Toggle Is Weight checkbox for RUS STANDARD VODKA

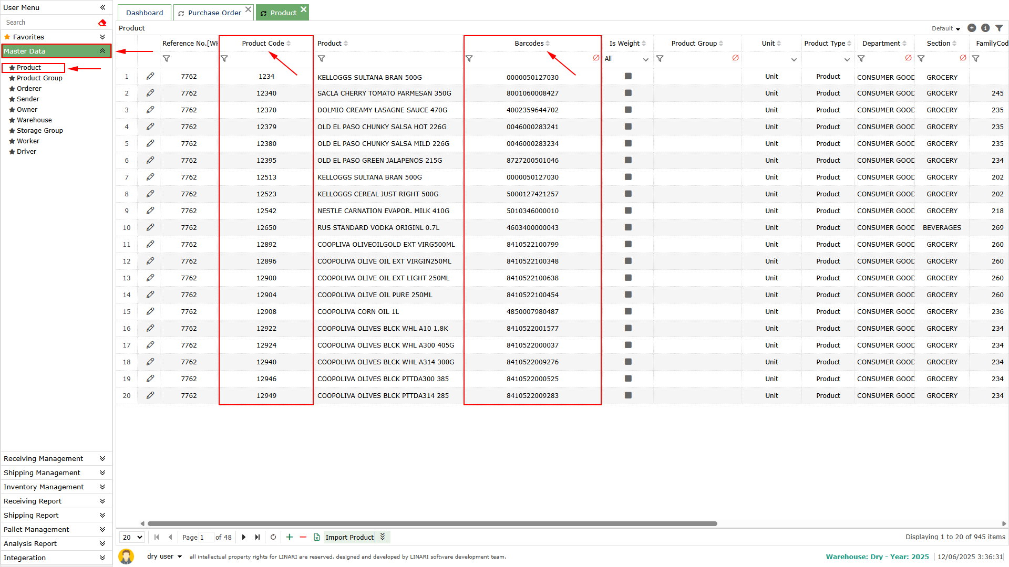click(628, 228)
